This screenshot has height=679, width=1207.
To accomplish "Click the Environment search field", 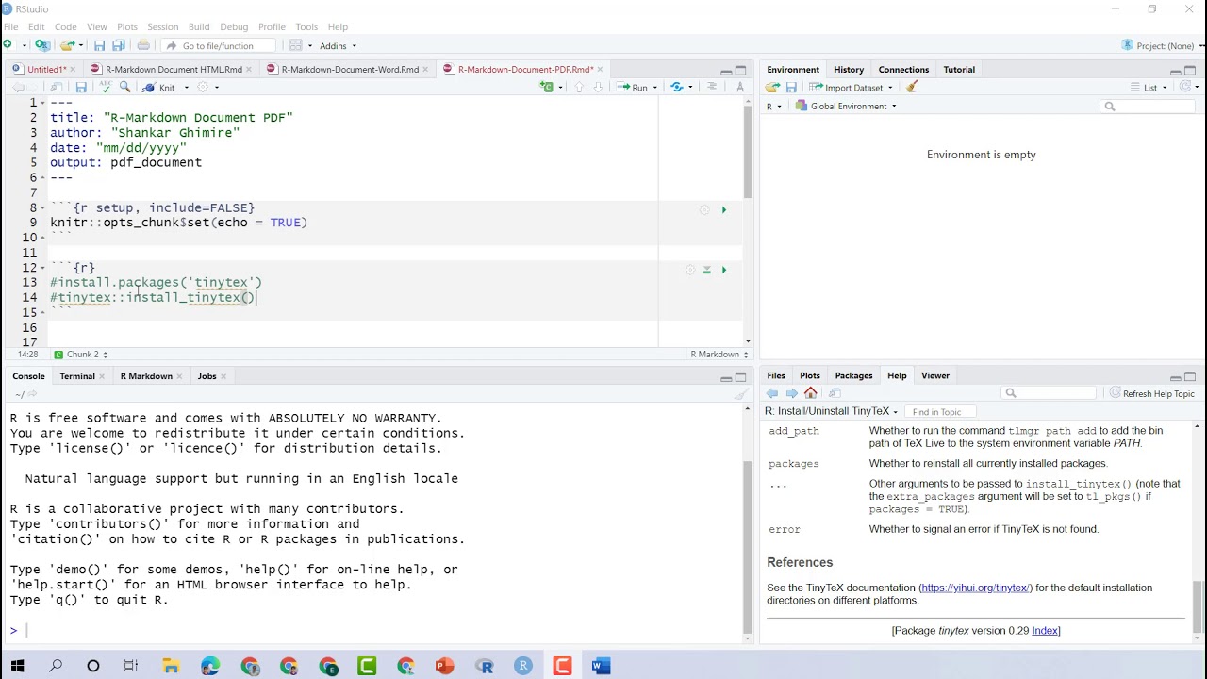I will pos(1149,107).
